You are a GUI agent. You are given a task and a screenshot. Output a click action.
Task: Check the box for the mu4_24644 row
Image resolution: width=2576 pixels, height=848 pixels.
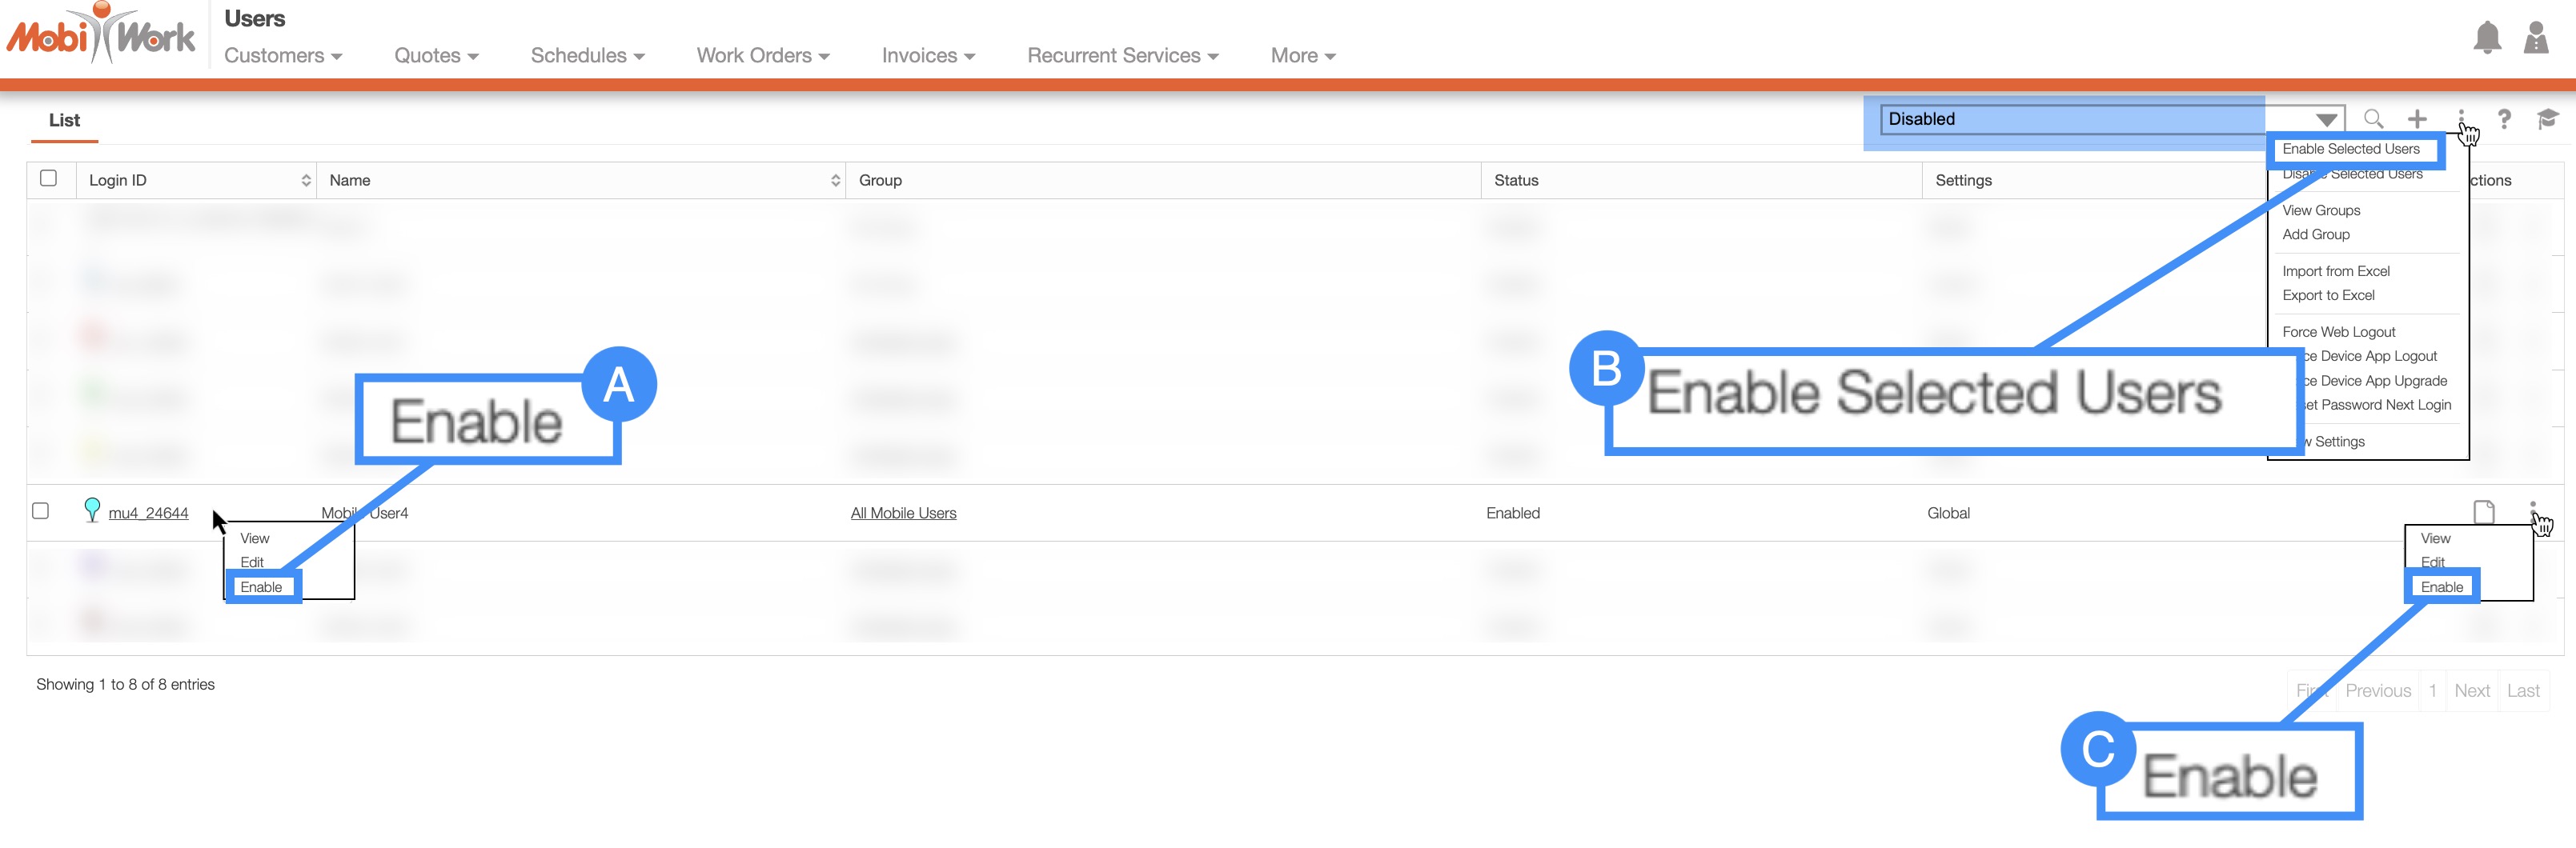point(41,510)
